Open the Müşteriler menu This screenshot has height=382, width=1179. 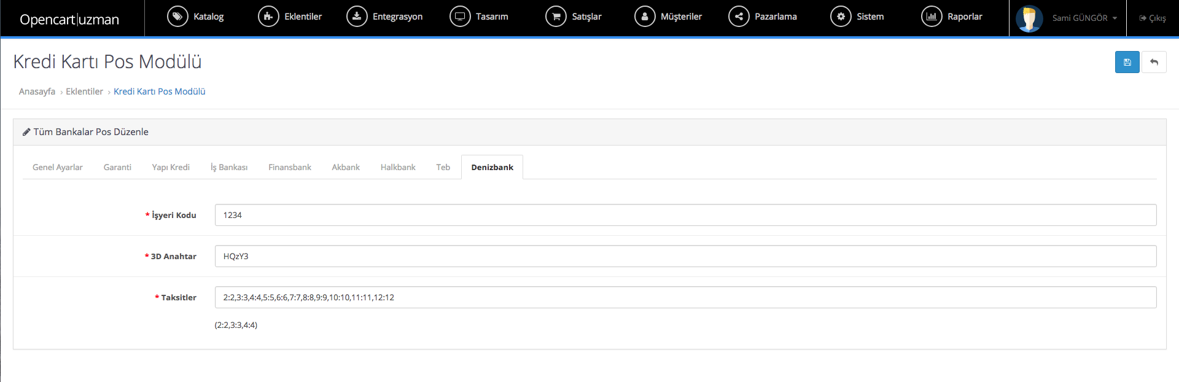668,17
